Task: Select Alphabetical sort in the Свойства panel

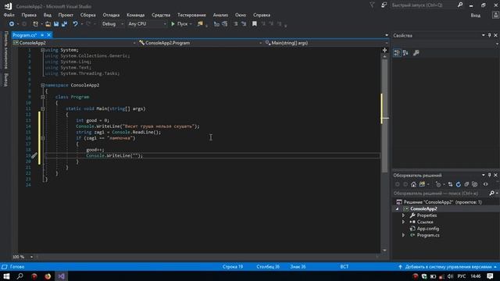Action: coord(405,53)
